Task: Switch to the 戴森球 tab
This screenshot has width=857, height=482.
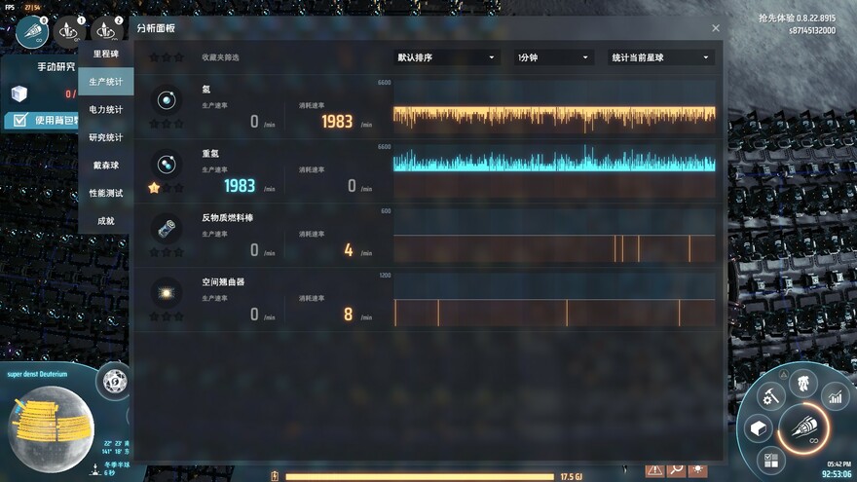Action: click(105, 166)
